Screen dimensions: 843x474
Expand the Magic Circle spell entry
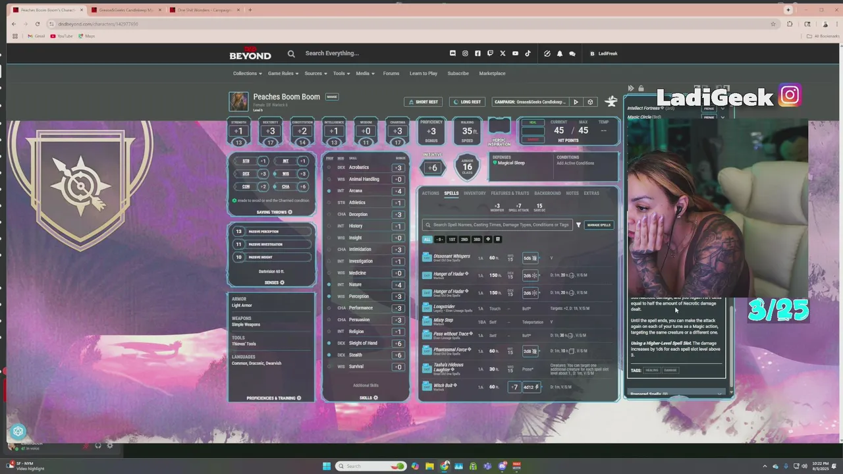pos(722,117)
